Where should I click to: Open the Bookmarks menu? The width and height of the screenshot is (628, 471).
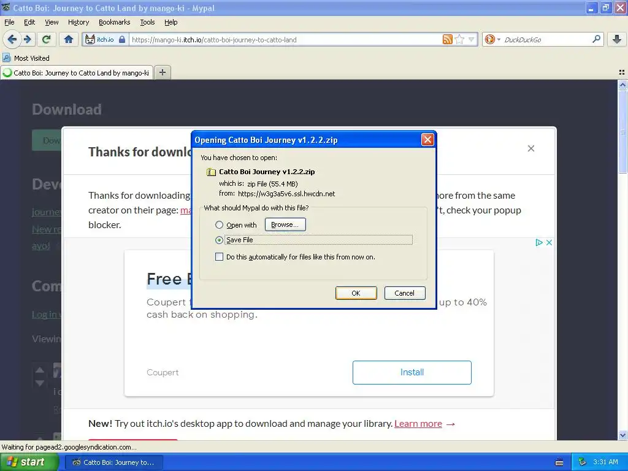115,22
